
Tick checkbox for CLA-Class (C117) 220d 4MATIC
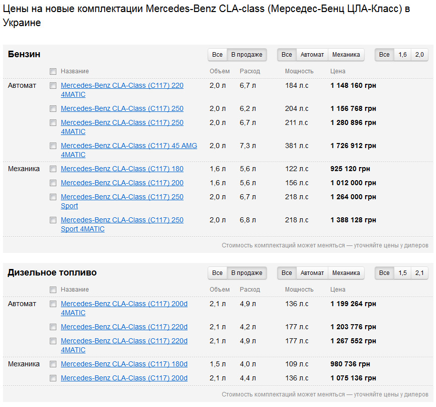[x=53, y=341]
